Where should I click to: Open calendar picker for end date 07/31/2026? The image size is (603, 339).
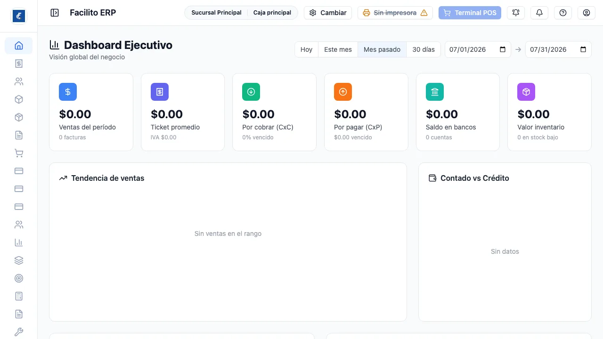(x=583, y=49)
